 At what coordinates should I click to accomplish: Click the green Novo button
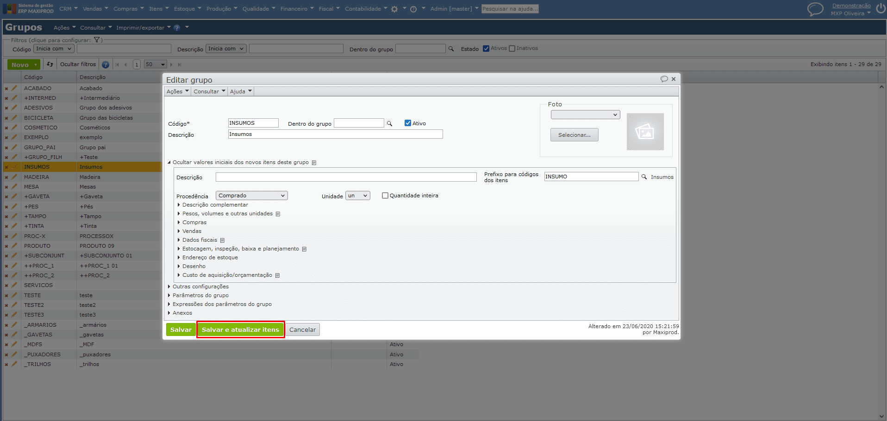[x=24, y=65]
